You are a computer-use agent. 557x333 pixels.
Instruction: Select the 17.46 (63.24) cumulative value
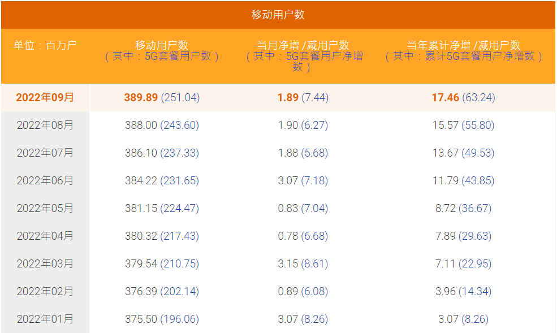coord(463,97)
